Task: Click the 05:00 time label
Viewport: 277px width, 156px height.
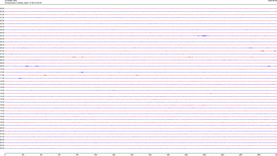Action: pyautogui.click(x=2, y=39)
